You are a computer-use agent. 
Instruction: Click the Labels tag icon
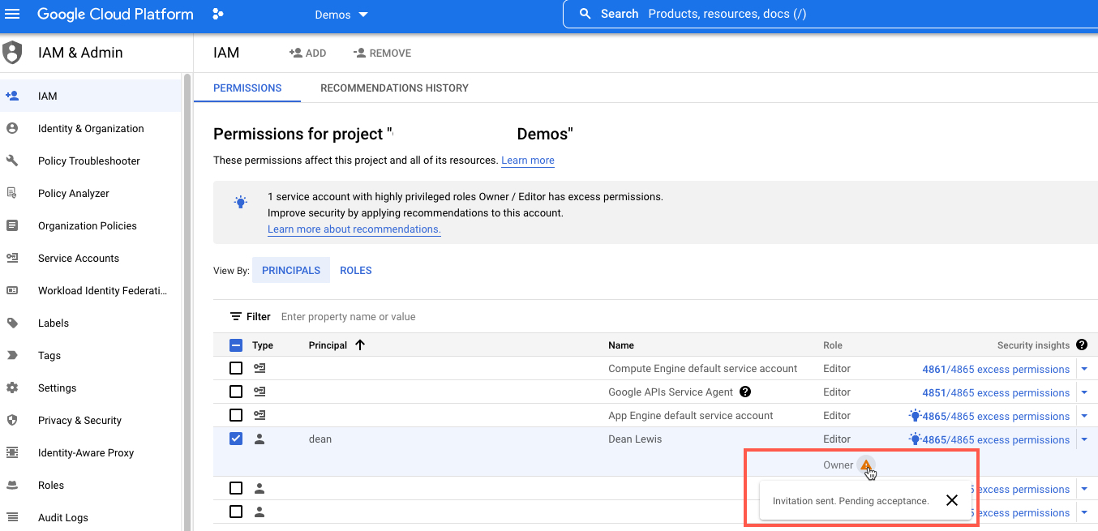[12, 323]
